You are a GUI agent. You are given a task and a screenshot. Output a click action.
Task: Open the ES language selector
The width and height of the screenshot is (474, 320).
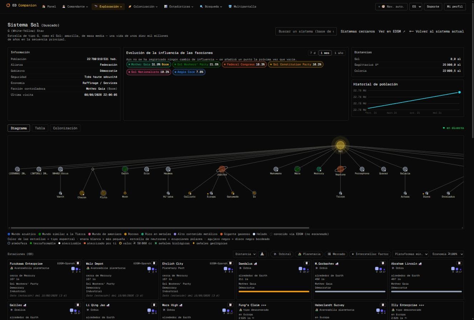(416, 6)
